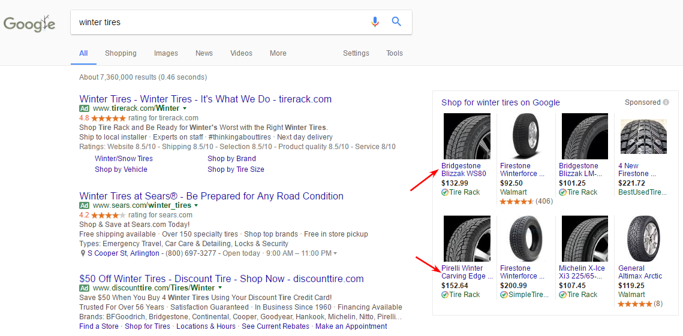Expand the discounttire.com ad URL dropdown arrow
Screen dimensions: 683x336
[x=220, y=289]
